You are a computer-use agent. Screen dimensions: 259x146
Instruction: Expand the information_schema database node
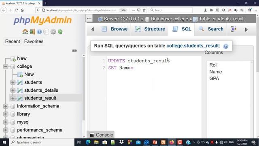pos(6,106)
